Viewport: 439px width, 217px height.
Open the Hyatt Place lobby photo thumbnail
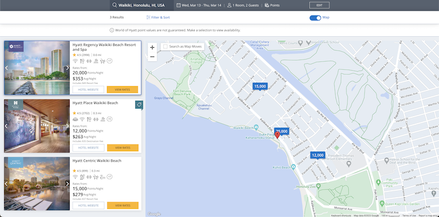pyautogui.click(x=37, y=126)
